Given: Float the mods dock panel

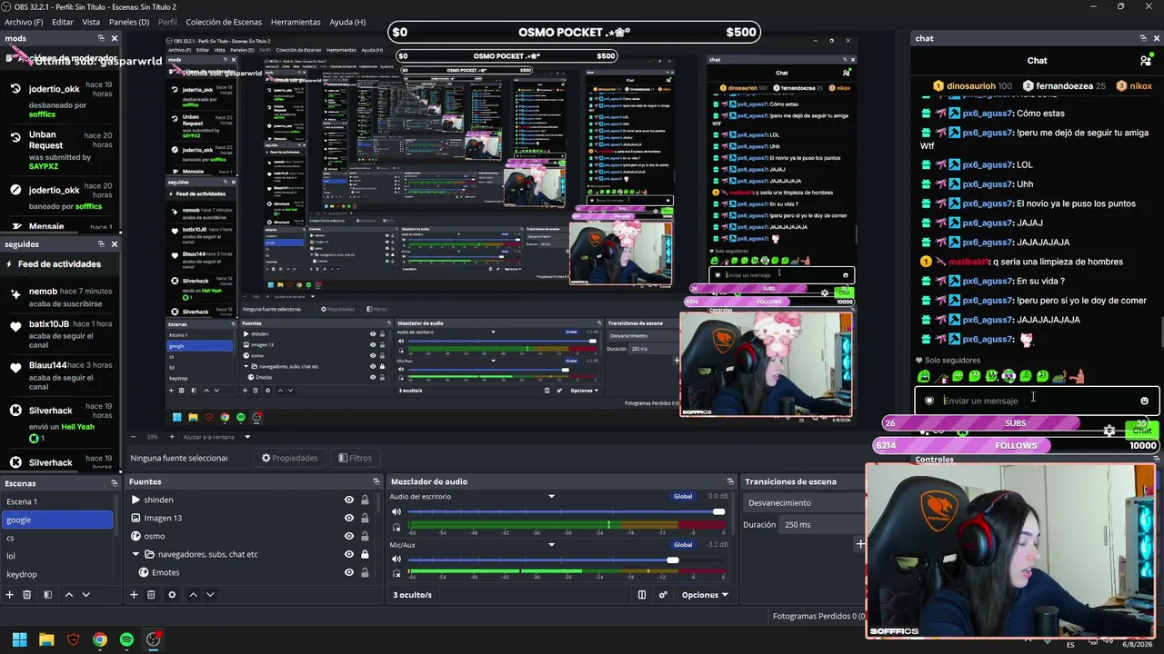Looking at the screenshot, I should click(x=101, y=38).
